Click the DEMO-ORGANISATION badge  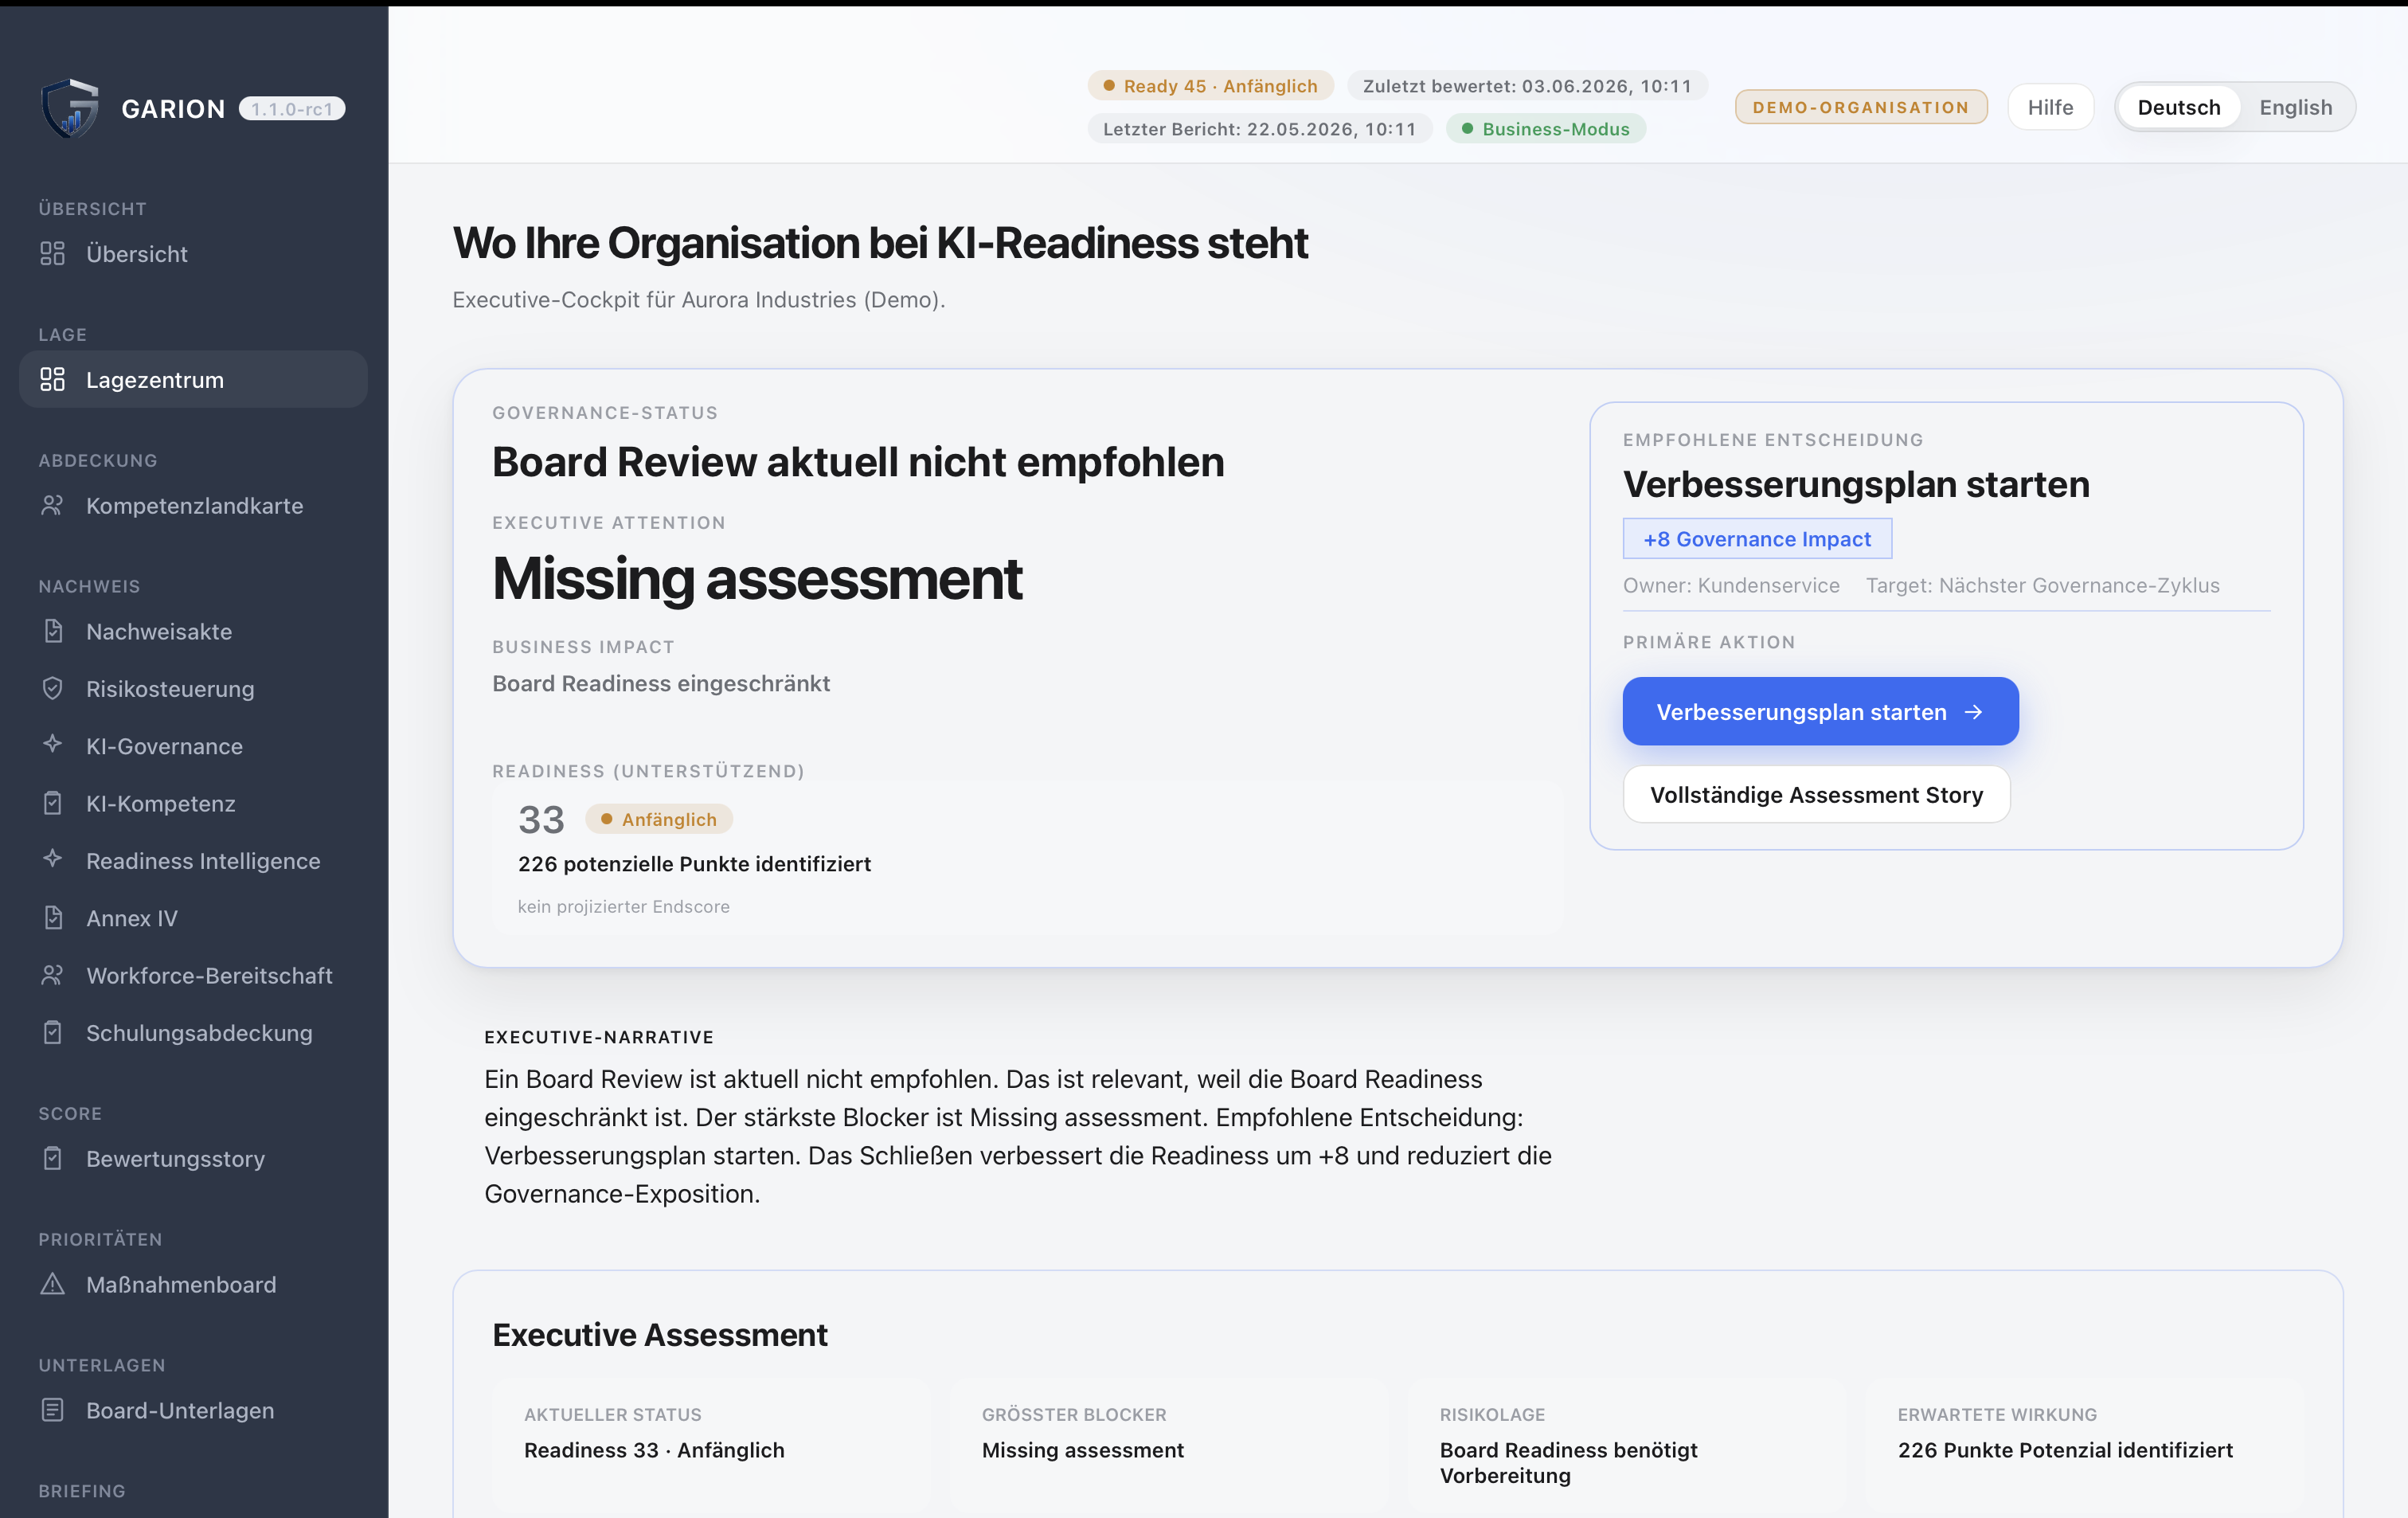tap(1861, 107)
